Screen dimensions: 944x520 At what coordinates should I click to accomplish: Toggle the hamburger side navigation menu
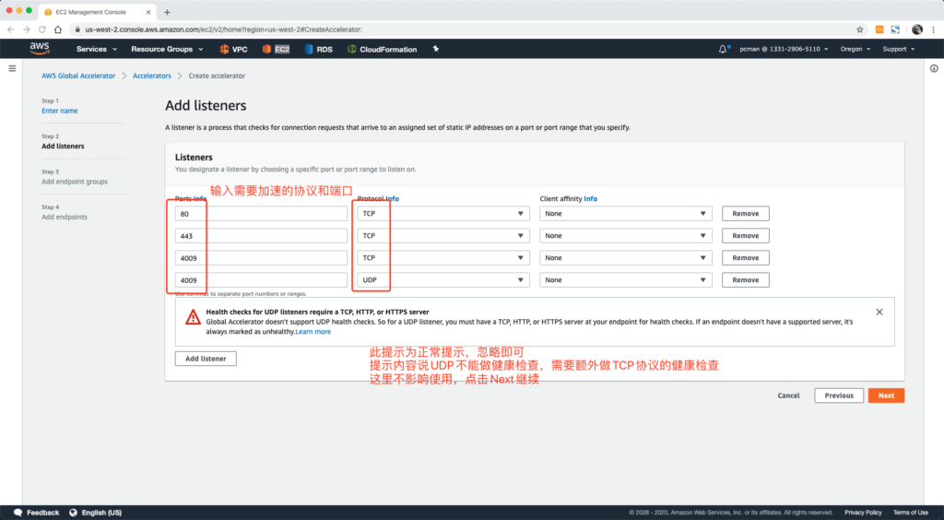[12, 68]
